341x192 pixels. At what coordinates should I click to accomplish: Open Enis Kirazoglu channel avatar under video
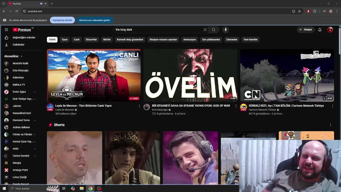[147, 107]
